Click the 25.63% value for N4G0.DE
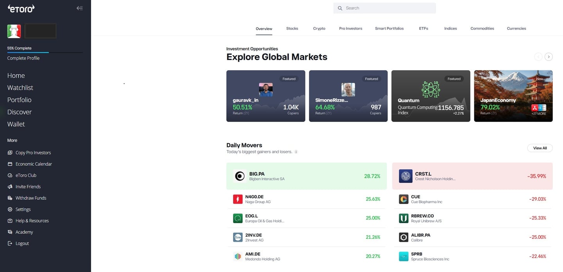This screenshot has height=272, width=563. tap(373, 199)
